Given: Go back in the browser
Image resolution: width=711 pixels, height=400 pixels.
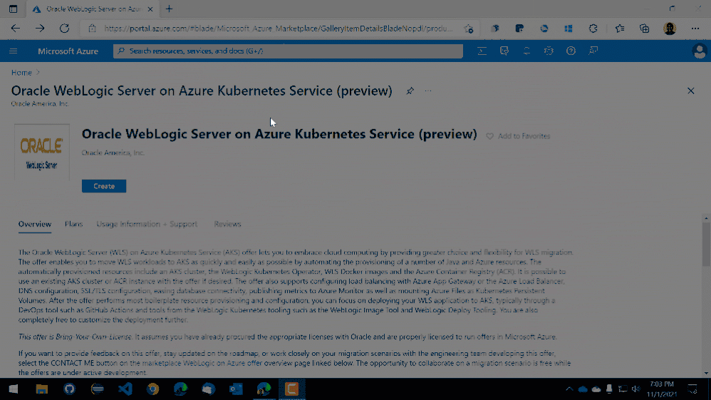Looking at the screenshot, I should click(16, 28).
